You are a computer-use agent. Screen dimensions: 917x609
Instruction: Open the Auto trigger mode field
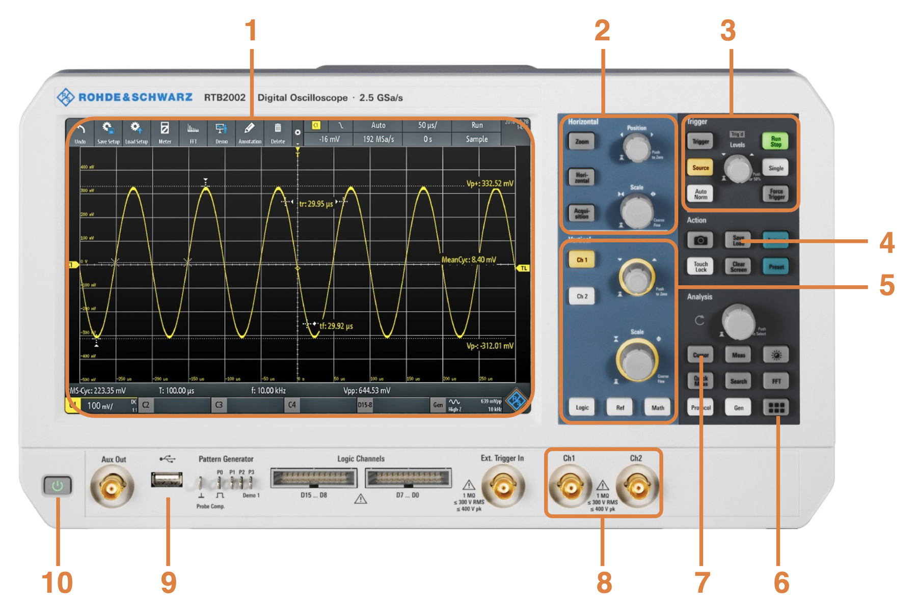378,125
